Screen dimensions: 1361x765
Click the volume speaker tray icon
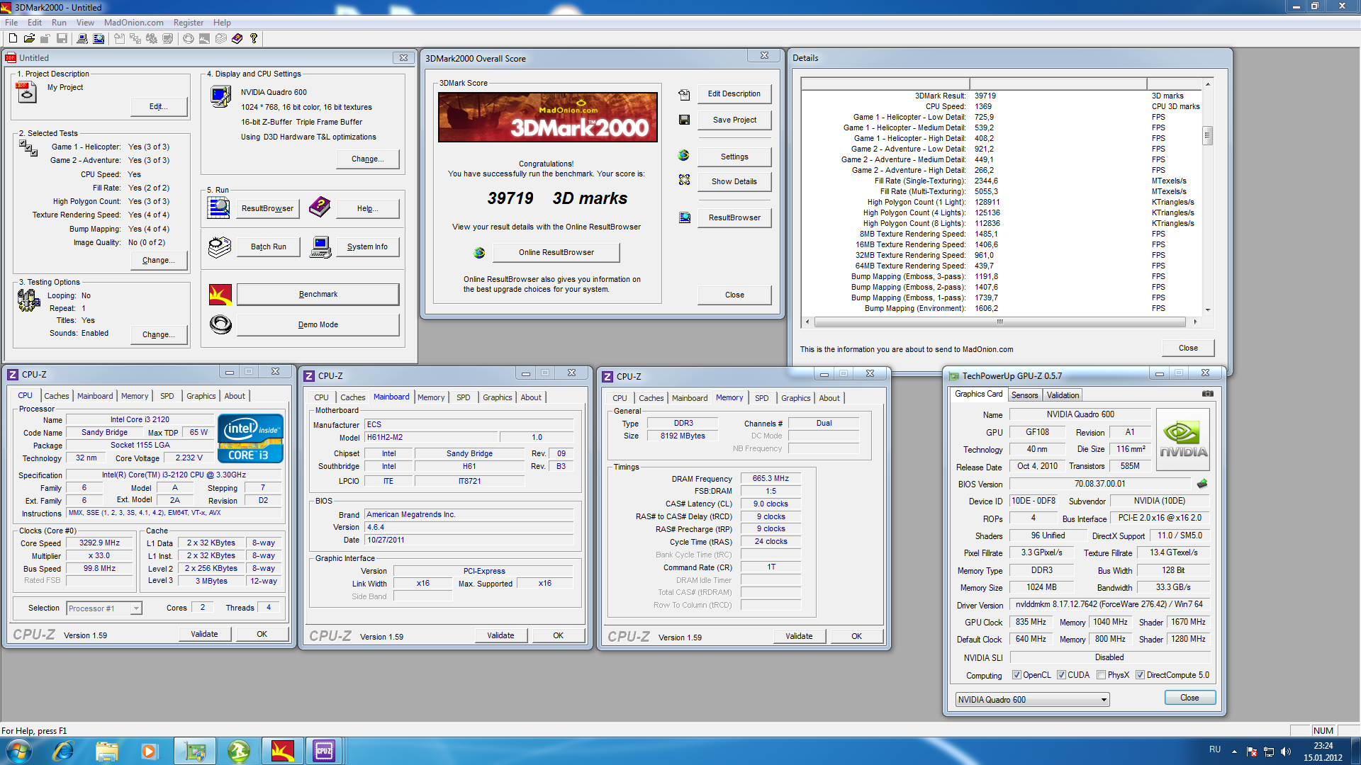[1286, 752]
